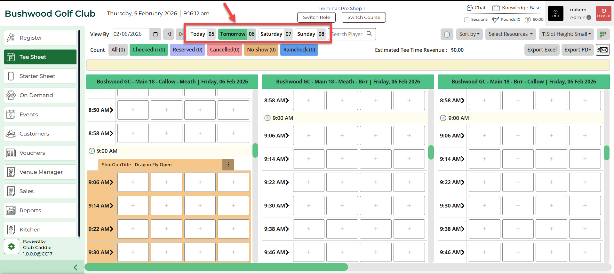
Task: Click the calendar date picker icon
Action: pyautogui.click(x=155, y=34)
